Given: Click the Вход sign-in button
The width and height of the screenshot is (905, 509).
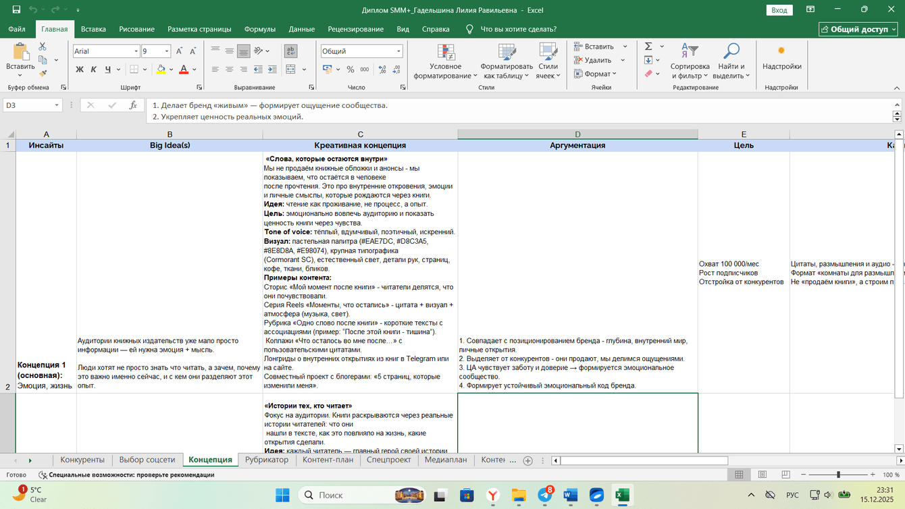Looking at the screenshot, I should coord(779,10).
